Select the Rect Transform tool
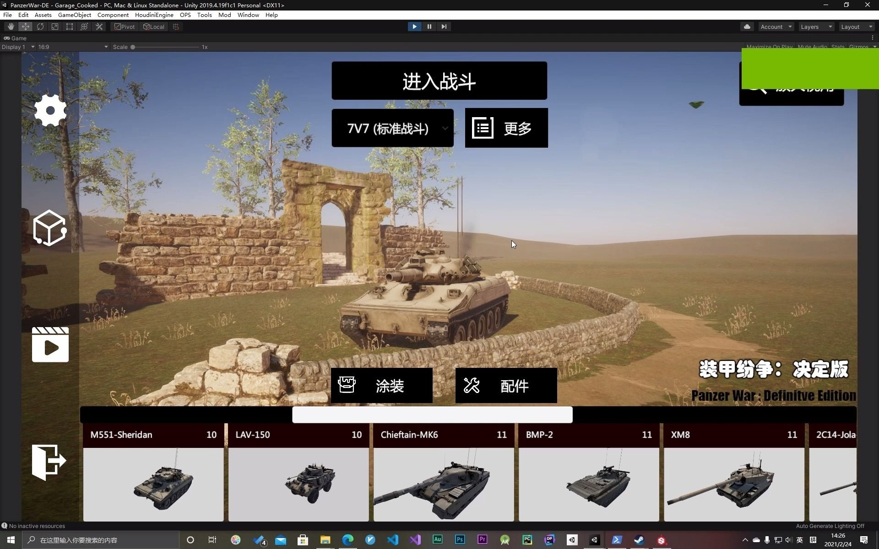 pos(70,27)
